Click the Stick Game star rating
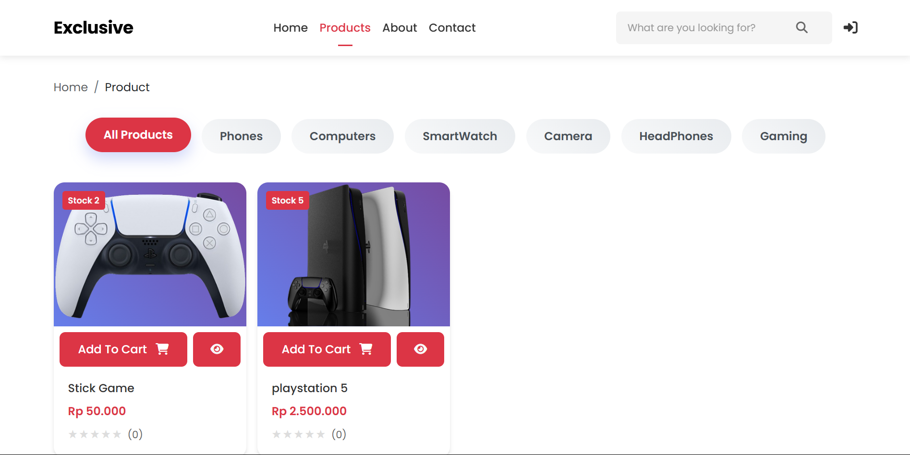 (x=95, y=434)
